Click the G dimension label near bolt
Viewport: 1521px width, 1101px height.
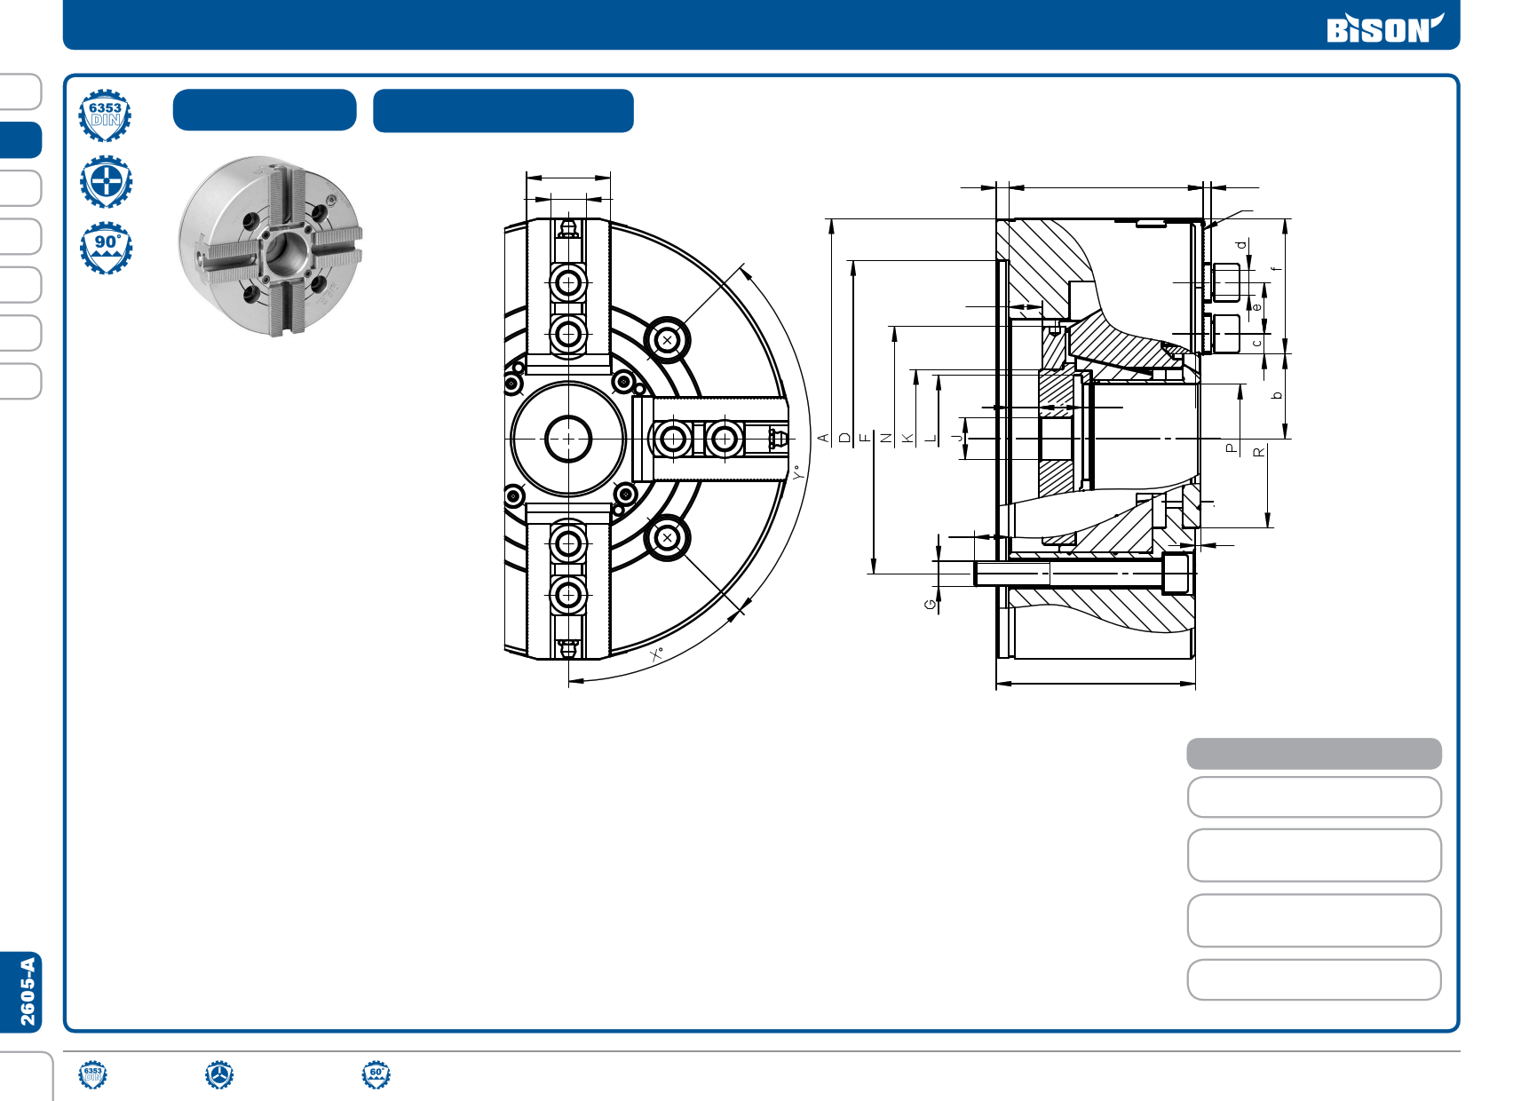(x=930, y=605)
